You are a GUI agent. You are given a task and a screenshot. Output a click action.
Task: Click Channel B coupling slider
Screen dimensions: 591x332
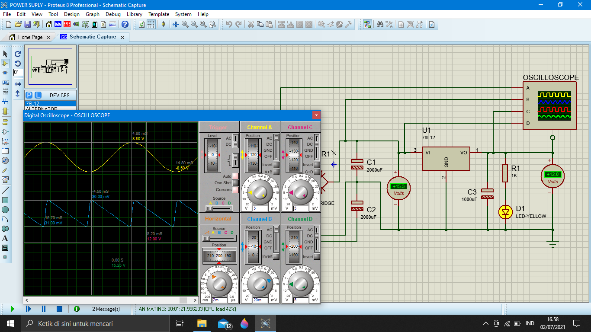276,239
